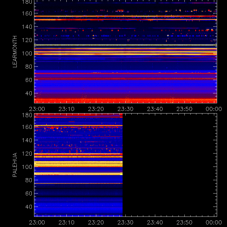The height and width of the screenshot is (227, 227).
Task: Click the PALEHUA vertical axis label
Action: pos(15,165)
